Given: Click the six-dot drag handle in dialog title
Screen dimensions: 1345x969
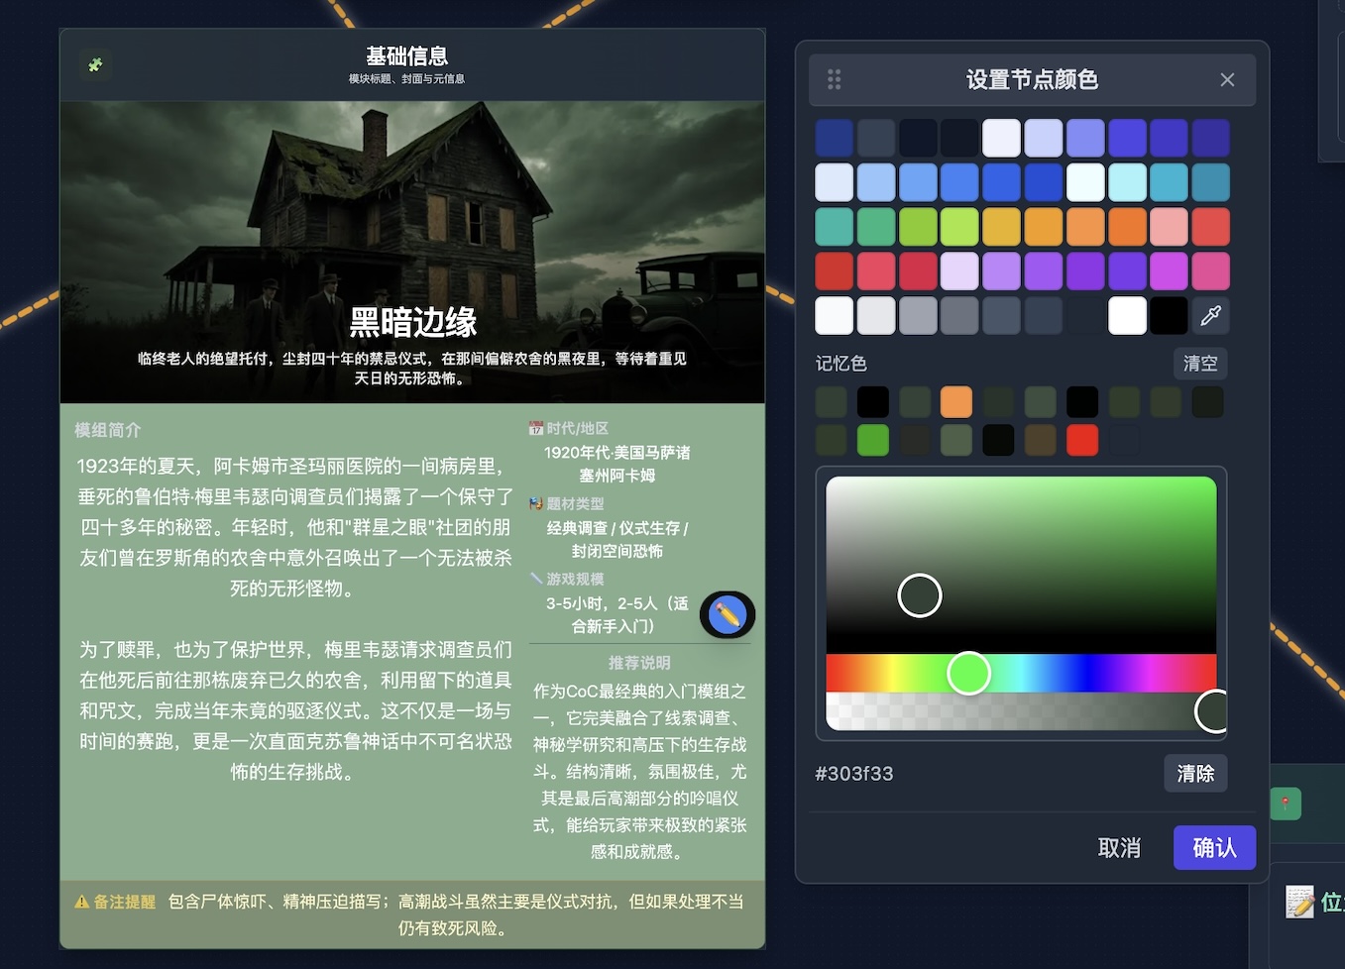Looking at the screenshot, I should click(x=835, y=80).
